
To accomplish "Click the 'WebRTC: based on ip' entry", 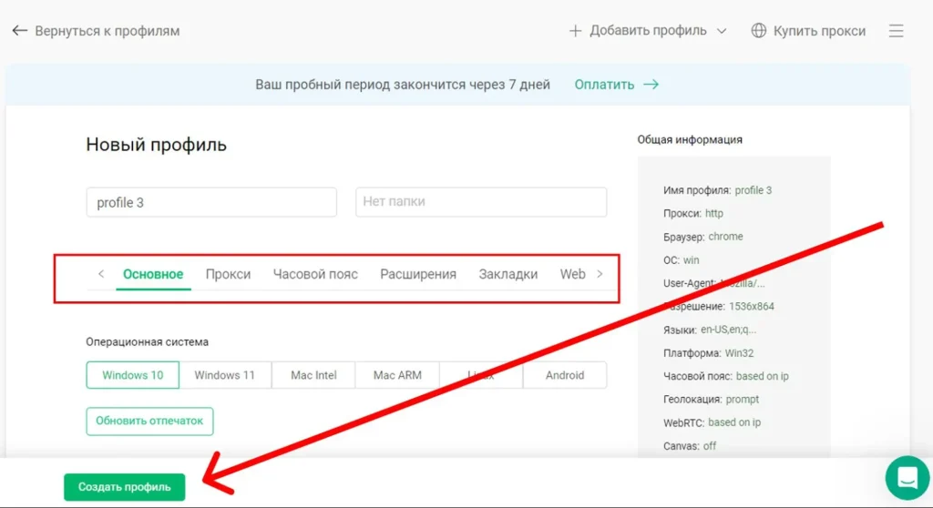I will pos(712,422).
